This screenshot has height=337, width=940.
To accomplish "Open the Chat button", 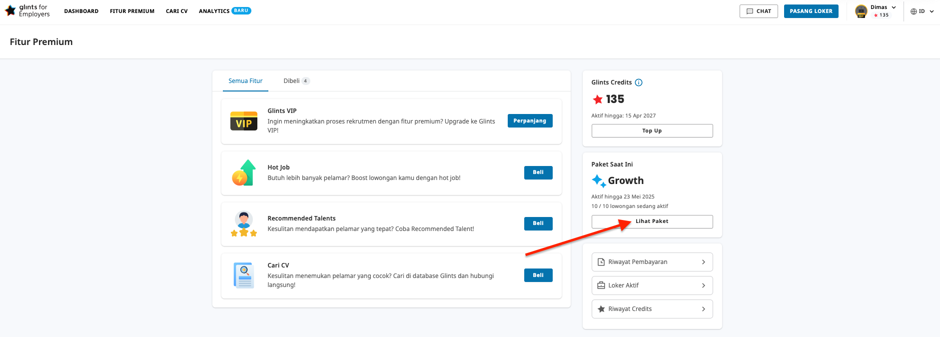I will pos(759,11).
